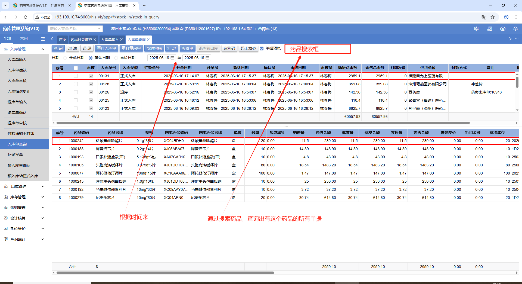Close the 入库单查询 tab

148,40
